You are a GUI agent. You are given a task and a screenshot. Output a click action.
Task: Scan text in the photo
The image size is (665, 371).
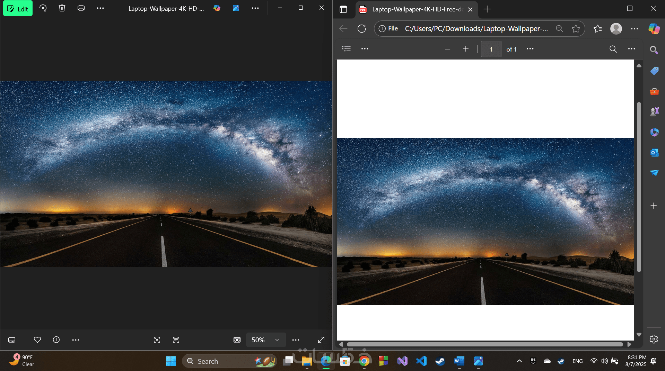click(176, 340)
